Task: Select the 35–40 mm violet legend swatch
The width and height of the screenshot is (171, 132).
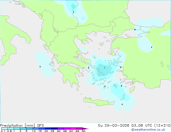Action: tap(67, 128)
